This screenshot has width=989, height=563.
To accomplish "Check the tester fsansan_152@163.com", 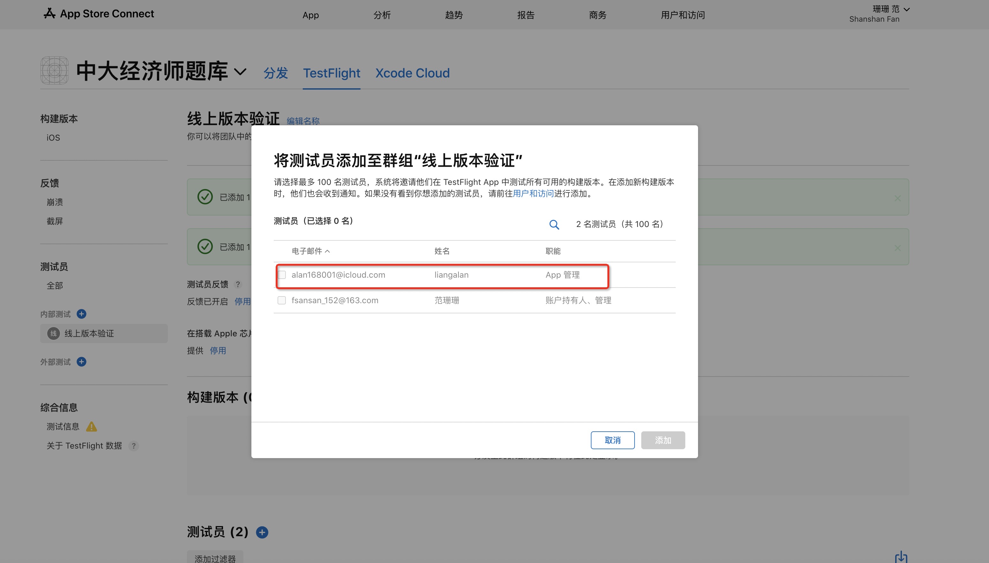I will 282,300.
